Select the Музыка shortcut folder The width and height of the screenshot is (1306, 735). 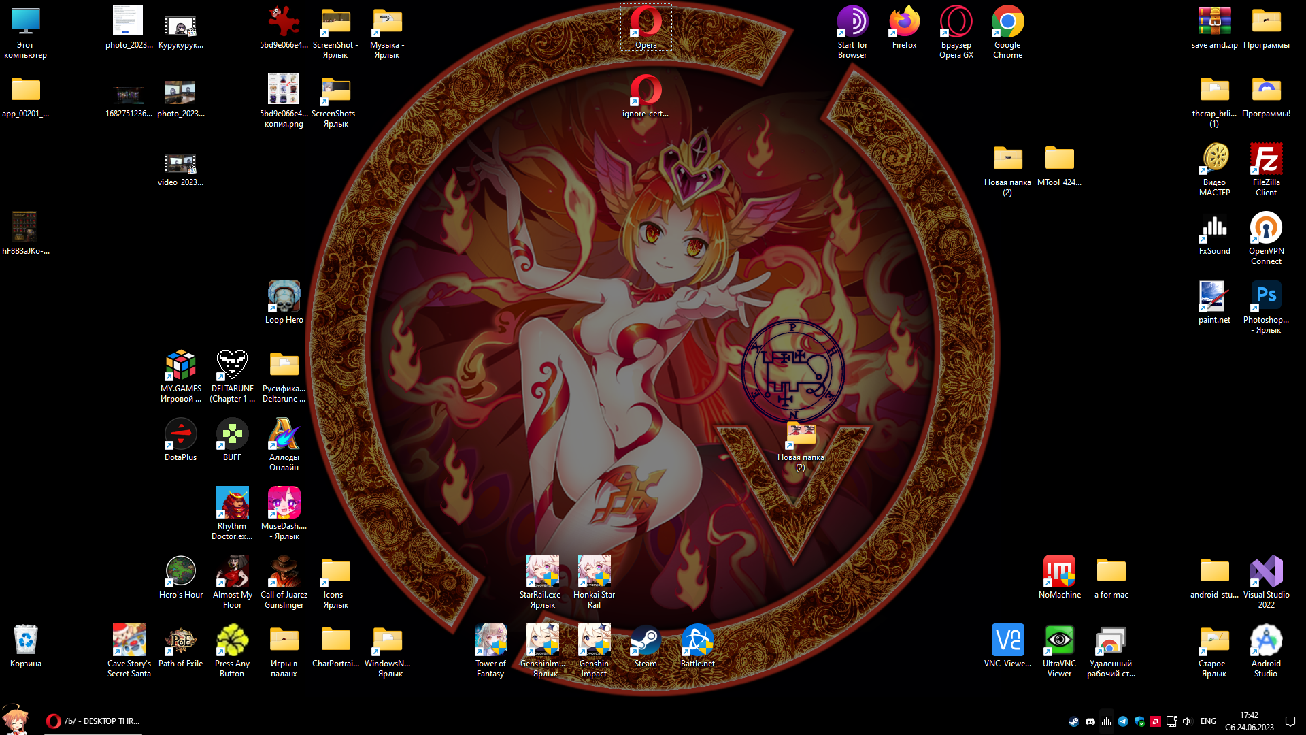pos(387,32)
